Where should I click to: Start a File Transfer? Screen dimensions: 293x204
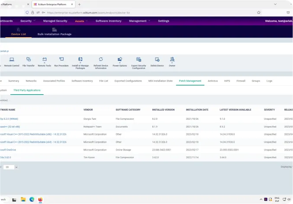[x=29, y=62]
